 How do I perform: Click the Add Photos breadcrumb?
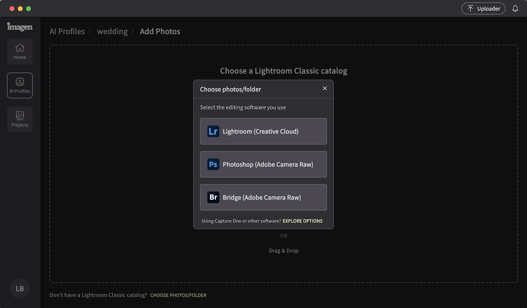pos(160,31)
